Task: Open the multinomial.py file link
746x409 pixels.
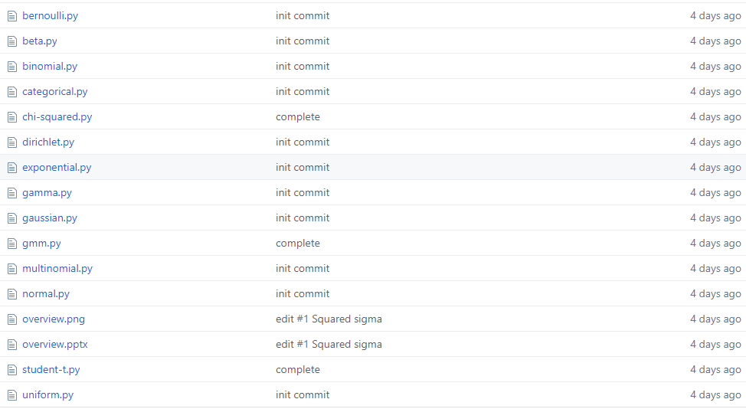Action: coord(57,268)
